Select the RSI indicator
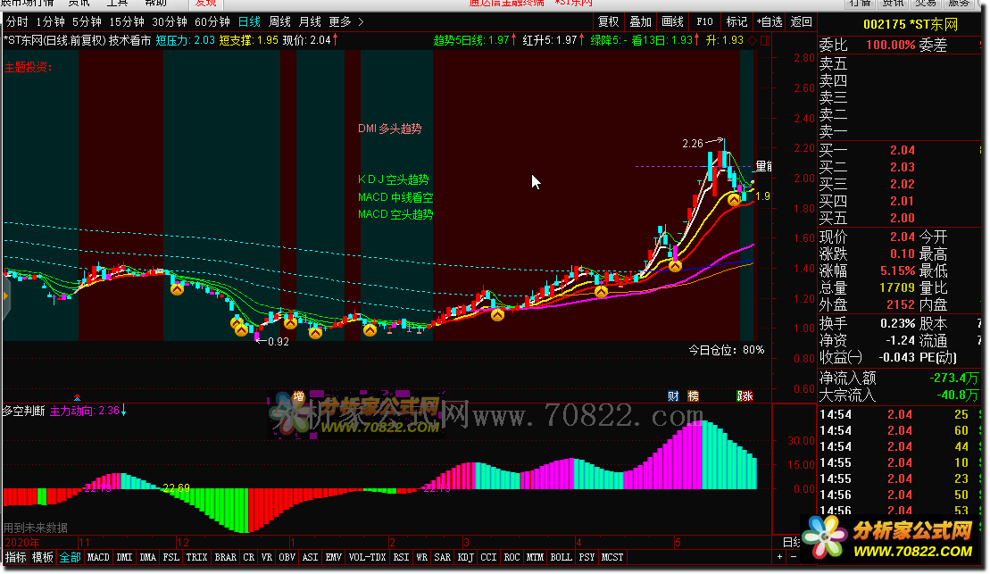 tap(401, 557)
